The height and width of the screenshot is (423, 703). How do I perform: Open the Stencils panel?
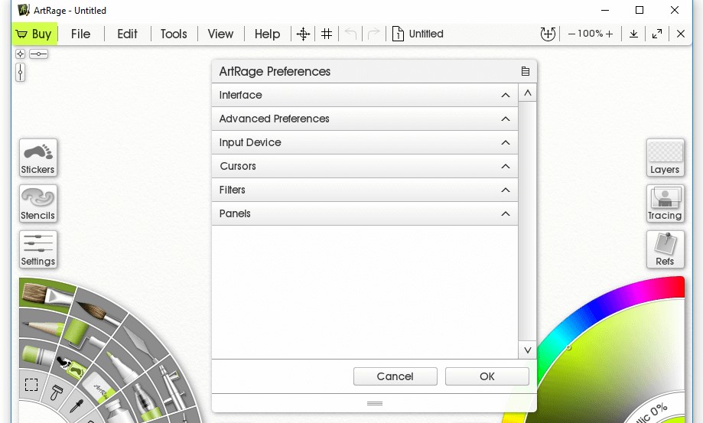coord(38,203)
